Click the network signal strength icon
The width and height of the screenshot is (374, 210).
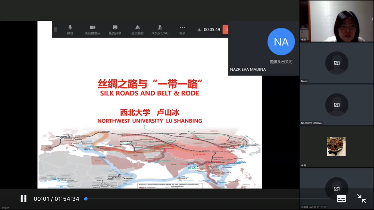(200, 30)
